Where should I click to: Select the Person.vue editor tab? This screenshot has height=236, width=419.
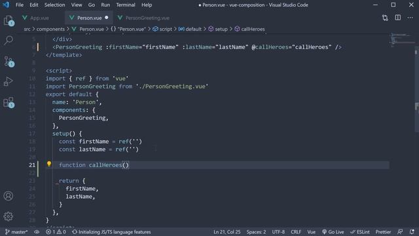(89, 18)
